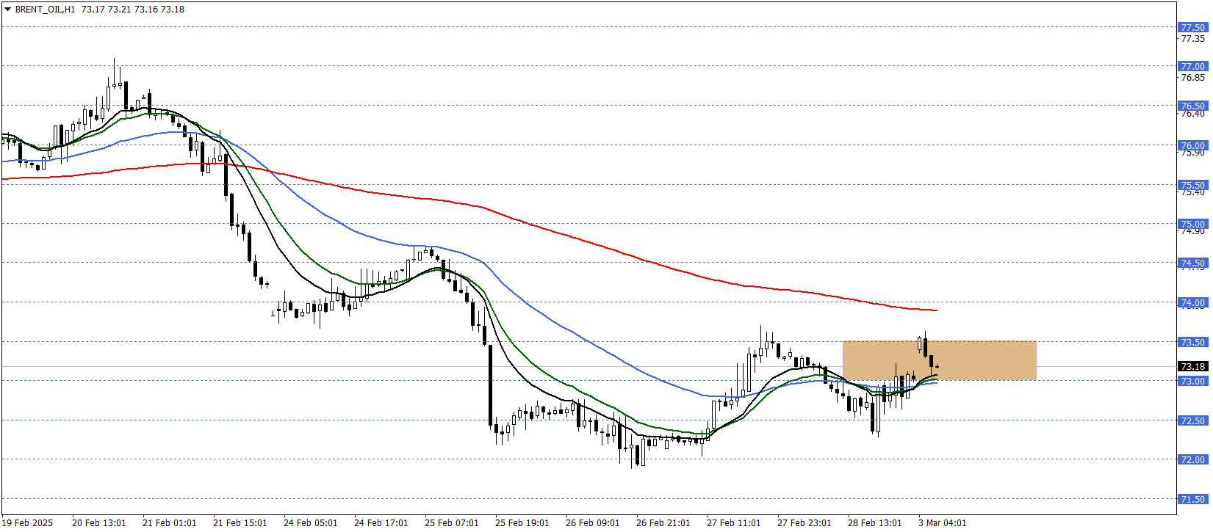Select the orange shaded rectangle zone
Viewport: 1213px width, 532px height.
coord(939,360)
